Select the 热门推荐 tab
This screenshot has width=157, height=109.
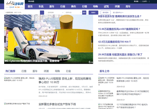pyautogui.click(x=10, y=71)
